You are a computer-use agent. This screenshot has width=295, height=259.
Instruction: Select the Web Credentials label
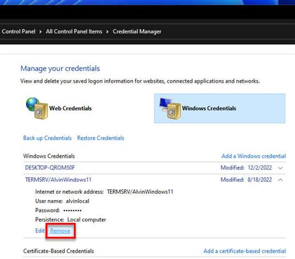70,108
